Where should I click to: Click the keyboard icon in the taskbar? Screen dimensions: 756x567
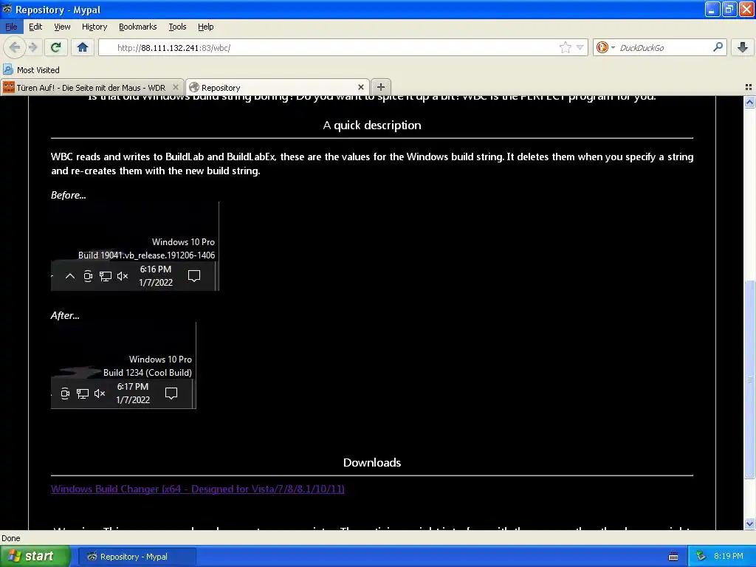pos(673,557)
